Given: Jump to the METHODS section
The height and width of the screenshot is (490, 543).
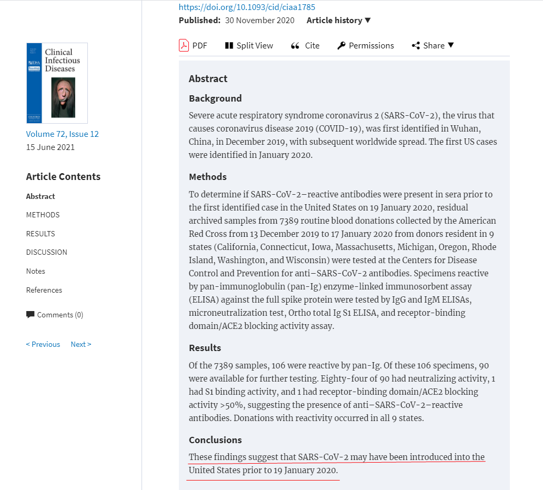Looking at the screenshot, I should tap(43, 215).
